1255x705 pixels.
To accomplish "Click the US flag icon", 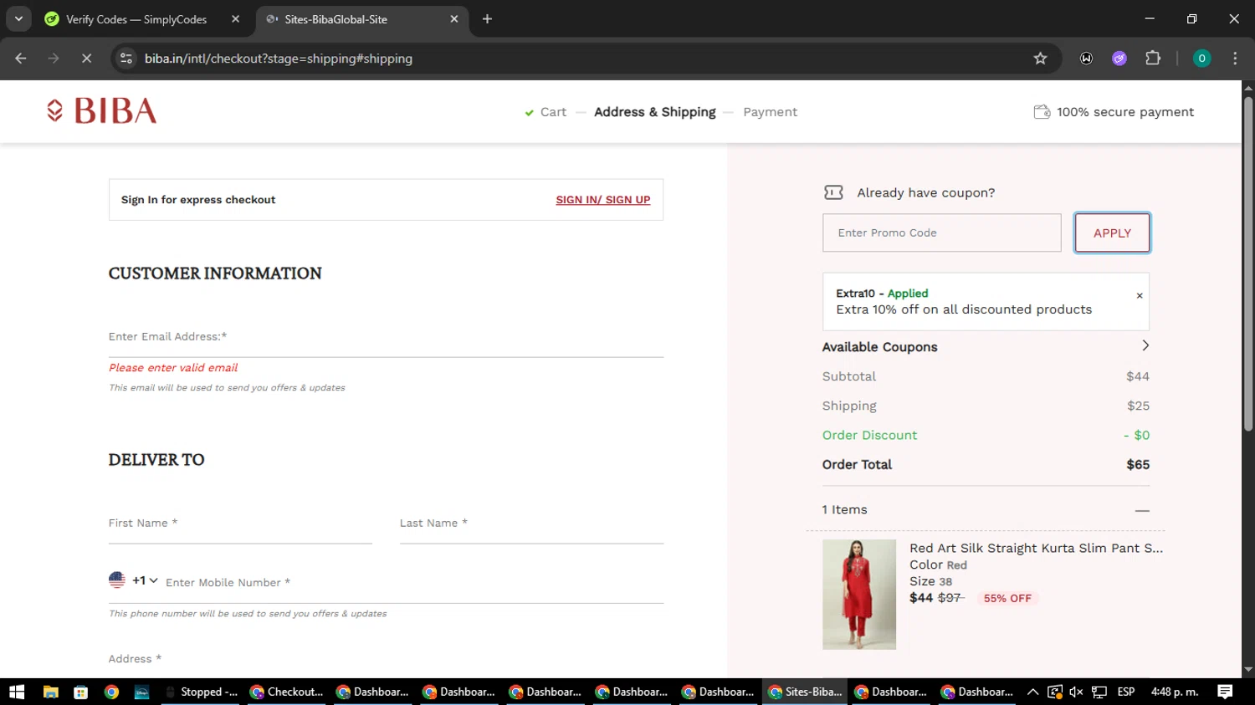I will pos(117,580).
